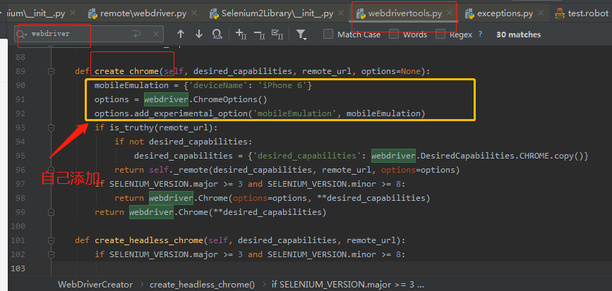Collapse the if block at line 102

(x=51, y=254)
